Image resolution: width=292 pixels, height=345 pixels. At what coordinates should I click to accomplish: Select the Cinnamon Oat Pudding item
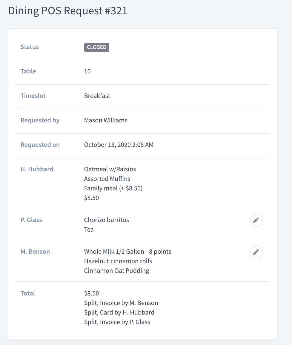tap(117, 271)
